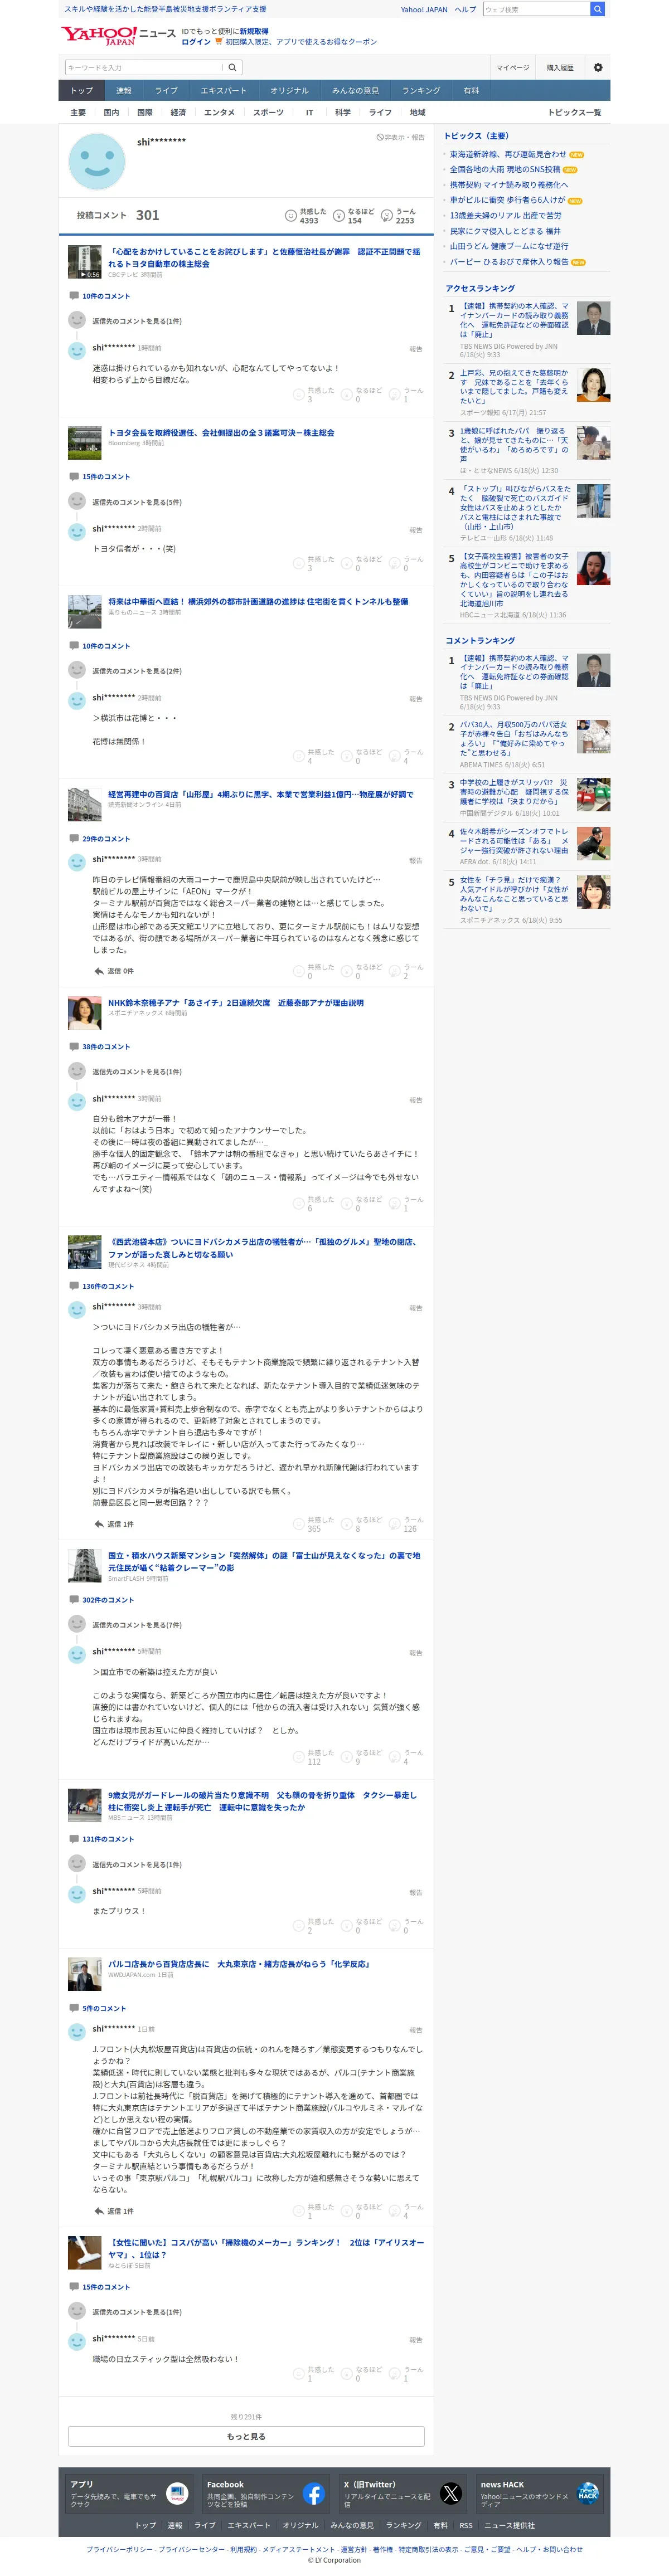Click 返信 1件 under the ヨドバシカメラ comment

[x=113, y=1524]
